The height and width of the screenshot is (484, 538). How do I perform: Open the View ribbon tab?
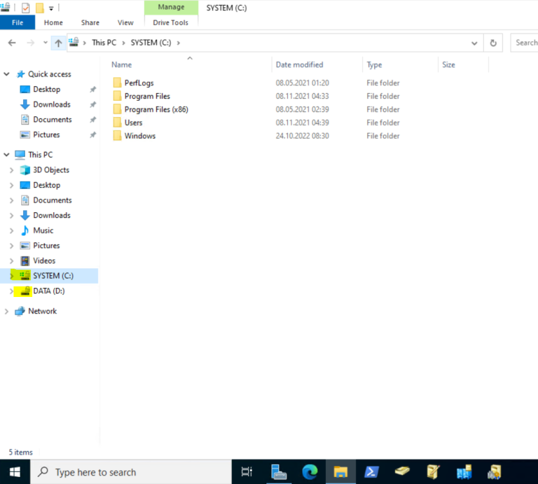click(125, 22)
